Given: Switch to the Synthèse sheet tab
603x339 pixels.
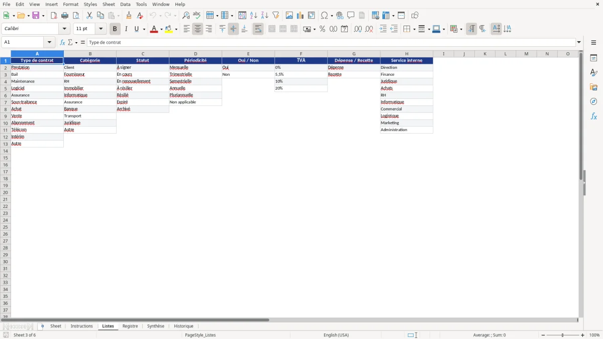Looking at the screenshot, I should point(156,326).
